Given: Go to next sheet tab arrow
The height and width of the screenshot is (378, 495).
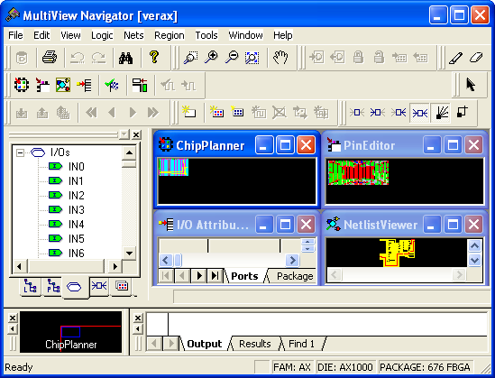Looking at the screenshot, I should point(199,276).
